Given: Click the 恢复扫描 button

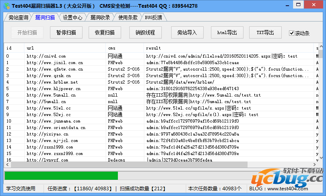Looking at the screenshot, I should [x=105, y=32].
